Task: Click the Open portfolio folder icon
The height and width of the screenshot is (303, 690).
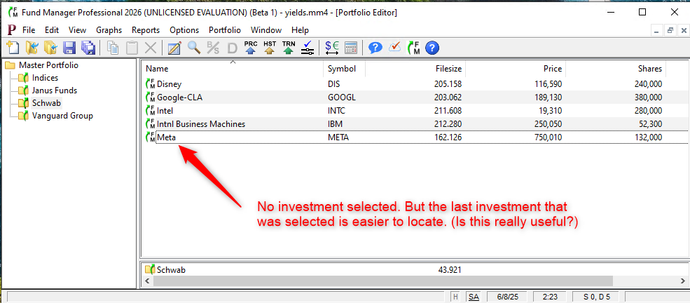Action: (32, 48)
